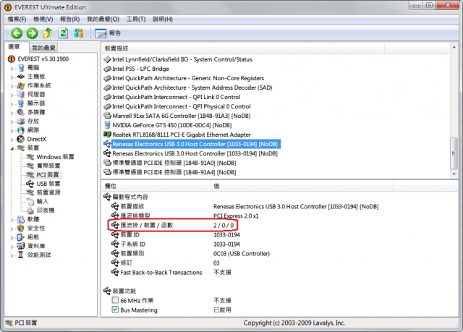
Task: Open Windows 裝置 in the tree
Action: [55, 157]
